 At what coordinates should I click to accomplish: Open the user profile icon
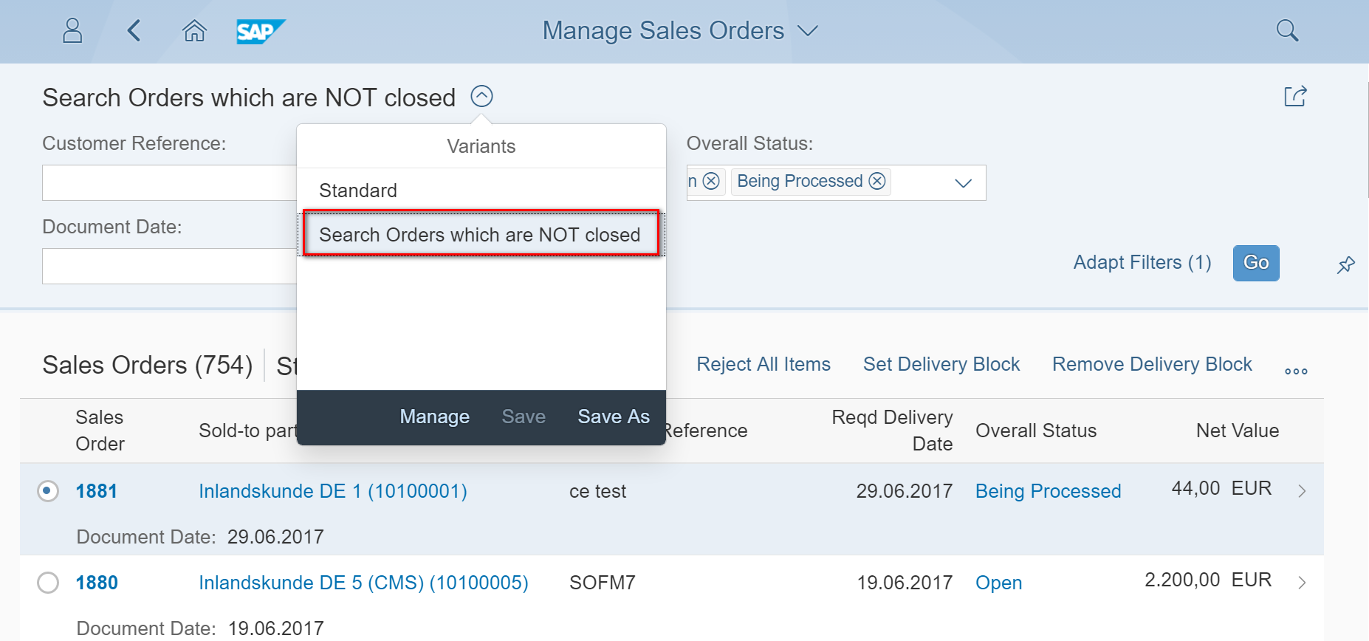pos(72,31)
